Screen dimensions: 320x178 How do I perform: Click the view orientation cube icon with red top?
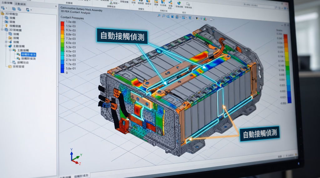pos(177,17)
